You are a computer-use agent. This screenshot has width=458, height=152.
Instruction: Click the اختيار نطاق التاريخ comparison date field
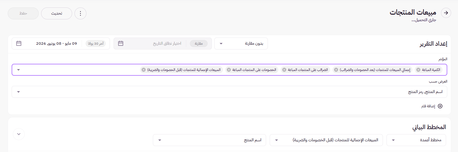163,44
